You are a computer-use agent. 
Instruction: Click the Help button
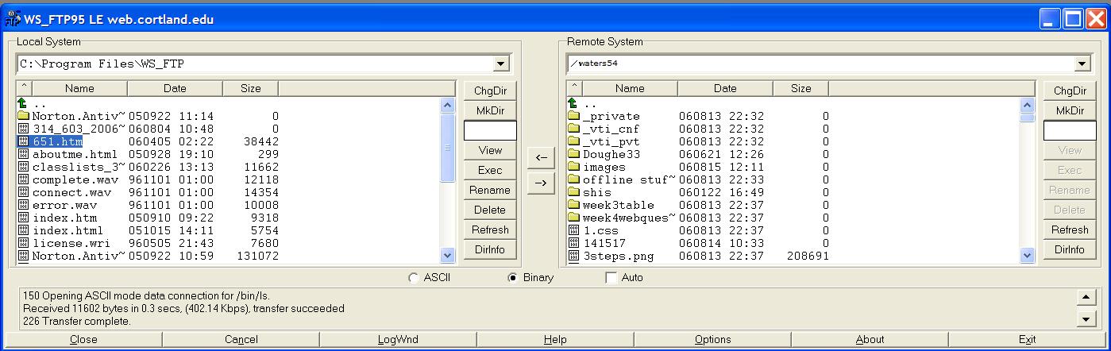pos(555,339)
